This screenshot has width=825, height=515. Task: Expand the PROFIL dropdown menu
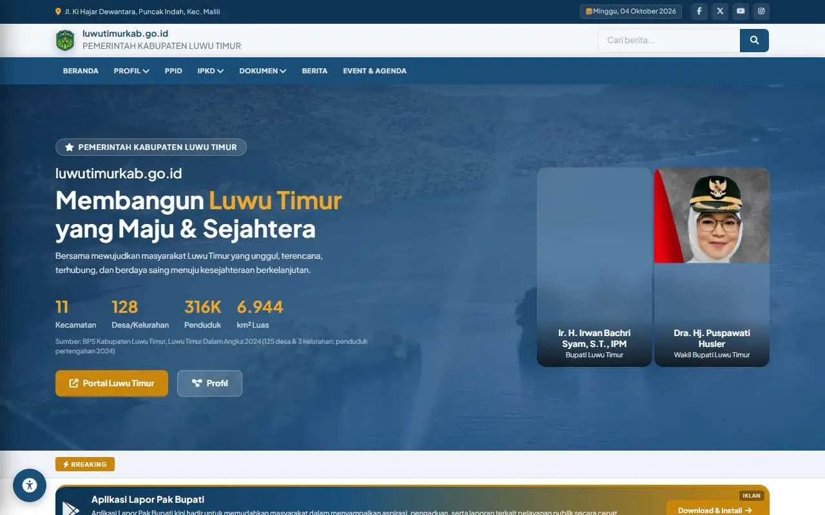[131, 71]
